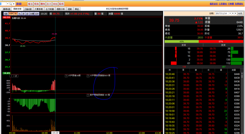This screenshot has width=245, height=134.
Task: Click the help icon next to 大戶買進56張
Action: pyautogui.click(x=66, y=76)
